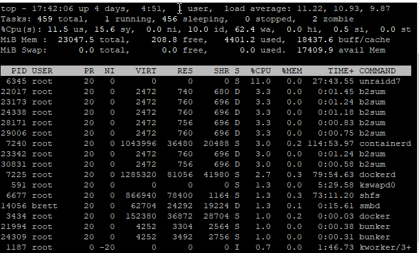419x253 pixels.
Task: Click nice value -20 in kworker row
Action: (x=107, y=248)
